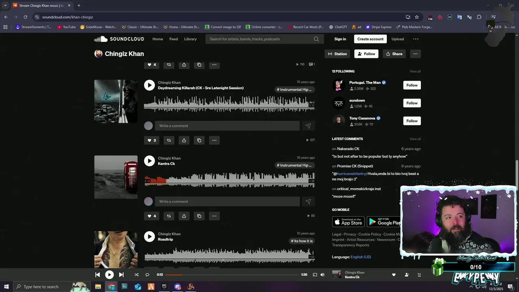Copy link for Daydreaming Killarah track

tap(199, 140)
